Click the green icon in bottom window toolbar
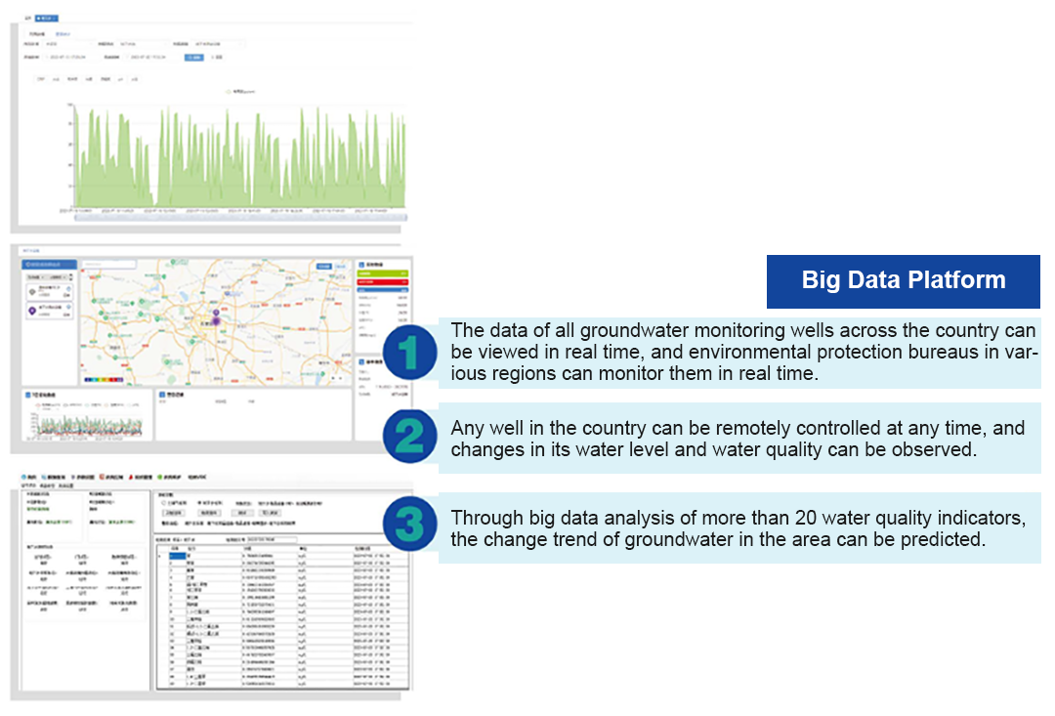The height and width of the screenshot is (716, 1055). [x=159, y=476]
